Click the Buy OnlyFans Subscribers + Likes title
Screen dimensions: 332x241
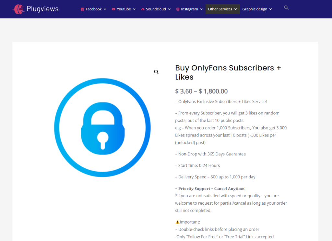pyautogui.click(x=228, y=72)
